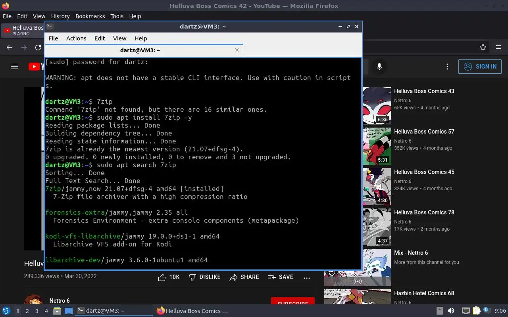Click the red SUBSCRIBE button

click(x=293, y=302)
